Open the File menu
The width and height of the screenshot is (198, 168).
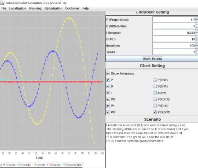pyautogui.click(x=4, y=8)
